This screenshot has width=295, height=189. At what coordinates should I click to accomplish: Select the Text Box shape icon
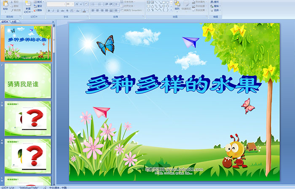pos(148,2)
